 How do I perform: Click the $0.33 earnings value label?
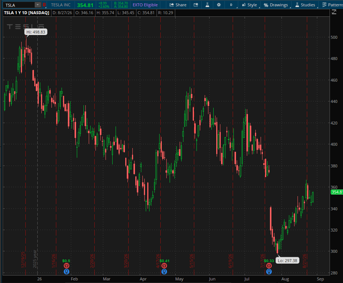(x=269, y=261)
